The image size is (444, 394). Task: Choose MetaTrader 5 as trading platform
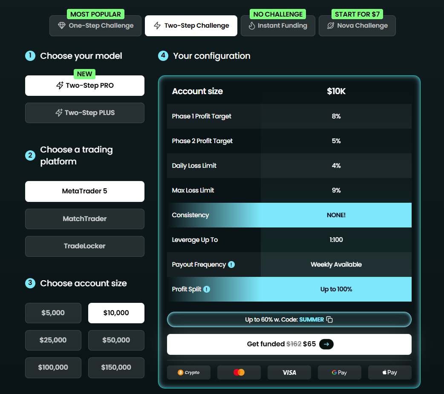coord(85,191)
